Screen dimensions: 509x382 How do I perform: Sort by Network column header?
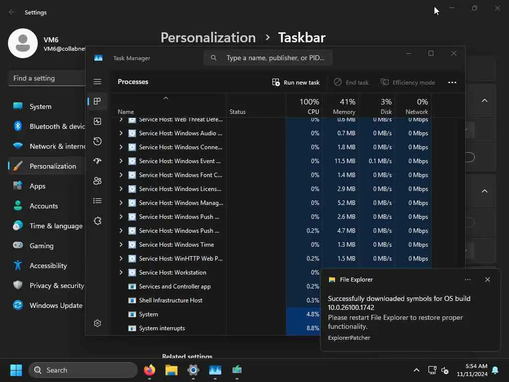tap(413, 106)
